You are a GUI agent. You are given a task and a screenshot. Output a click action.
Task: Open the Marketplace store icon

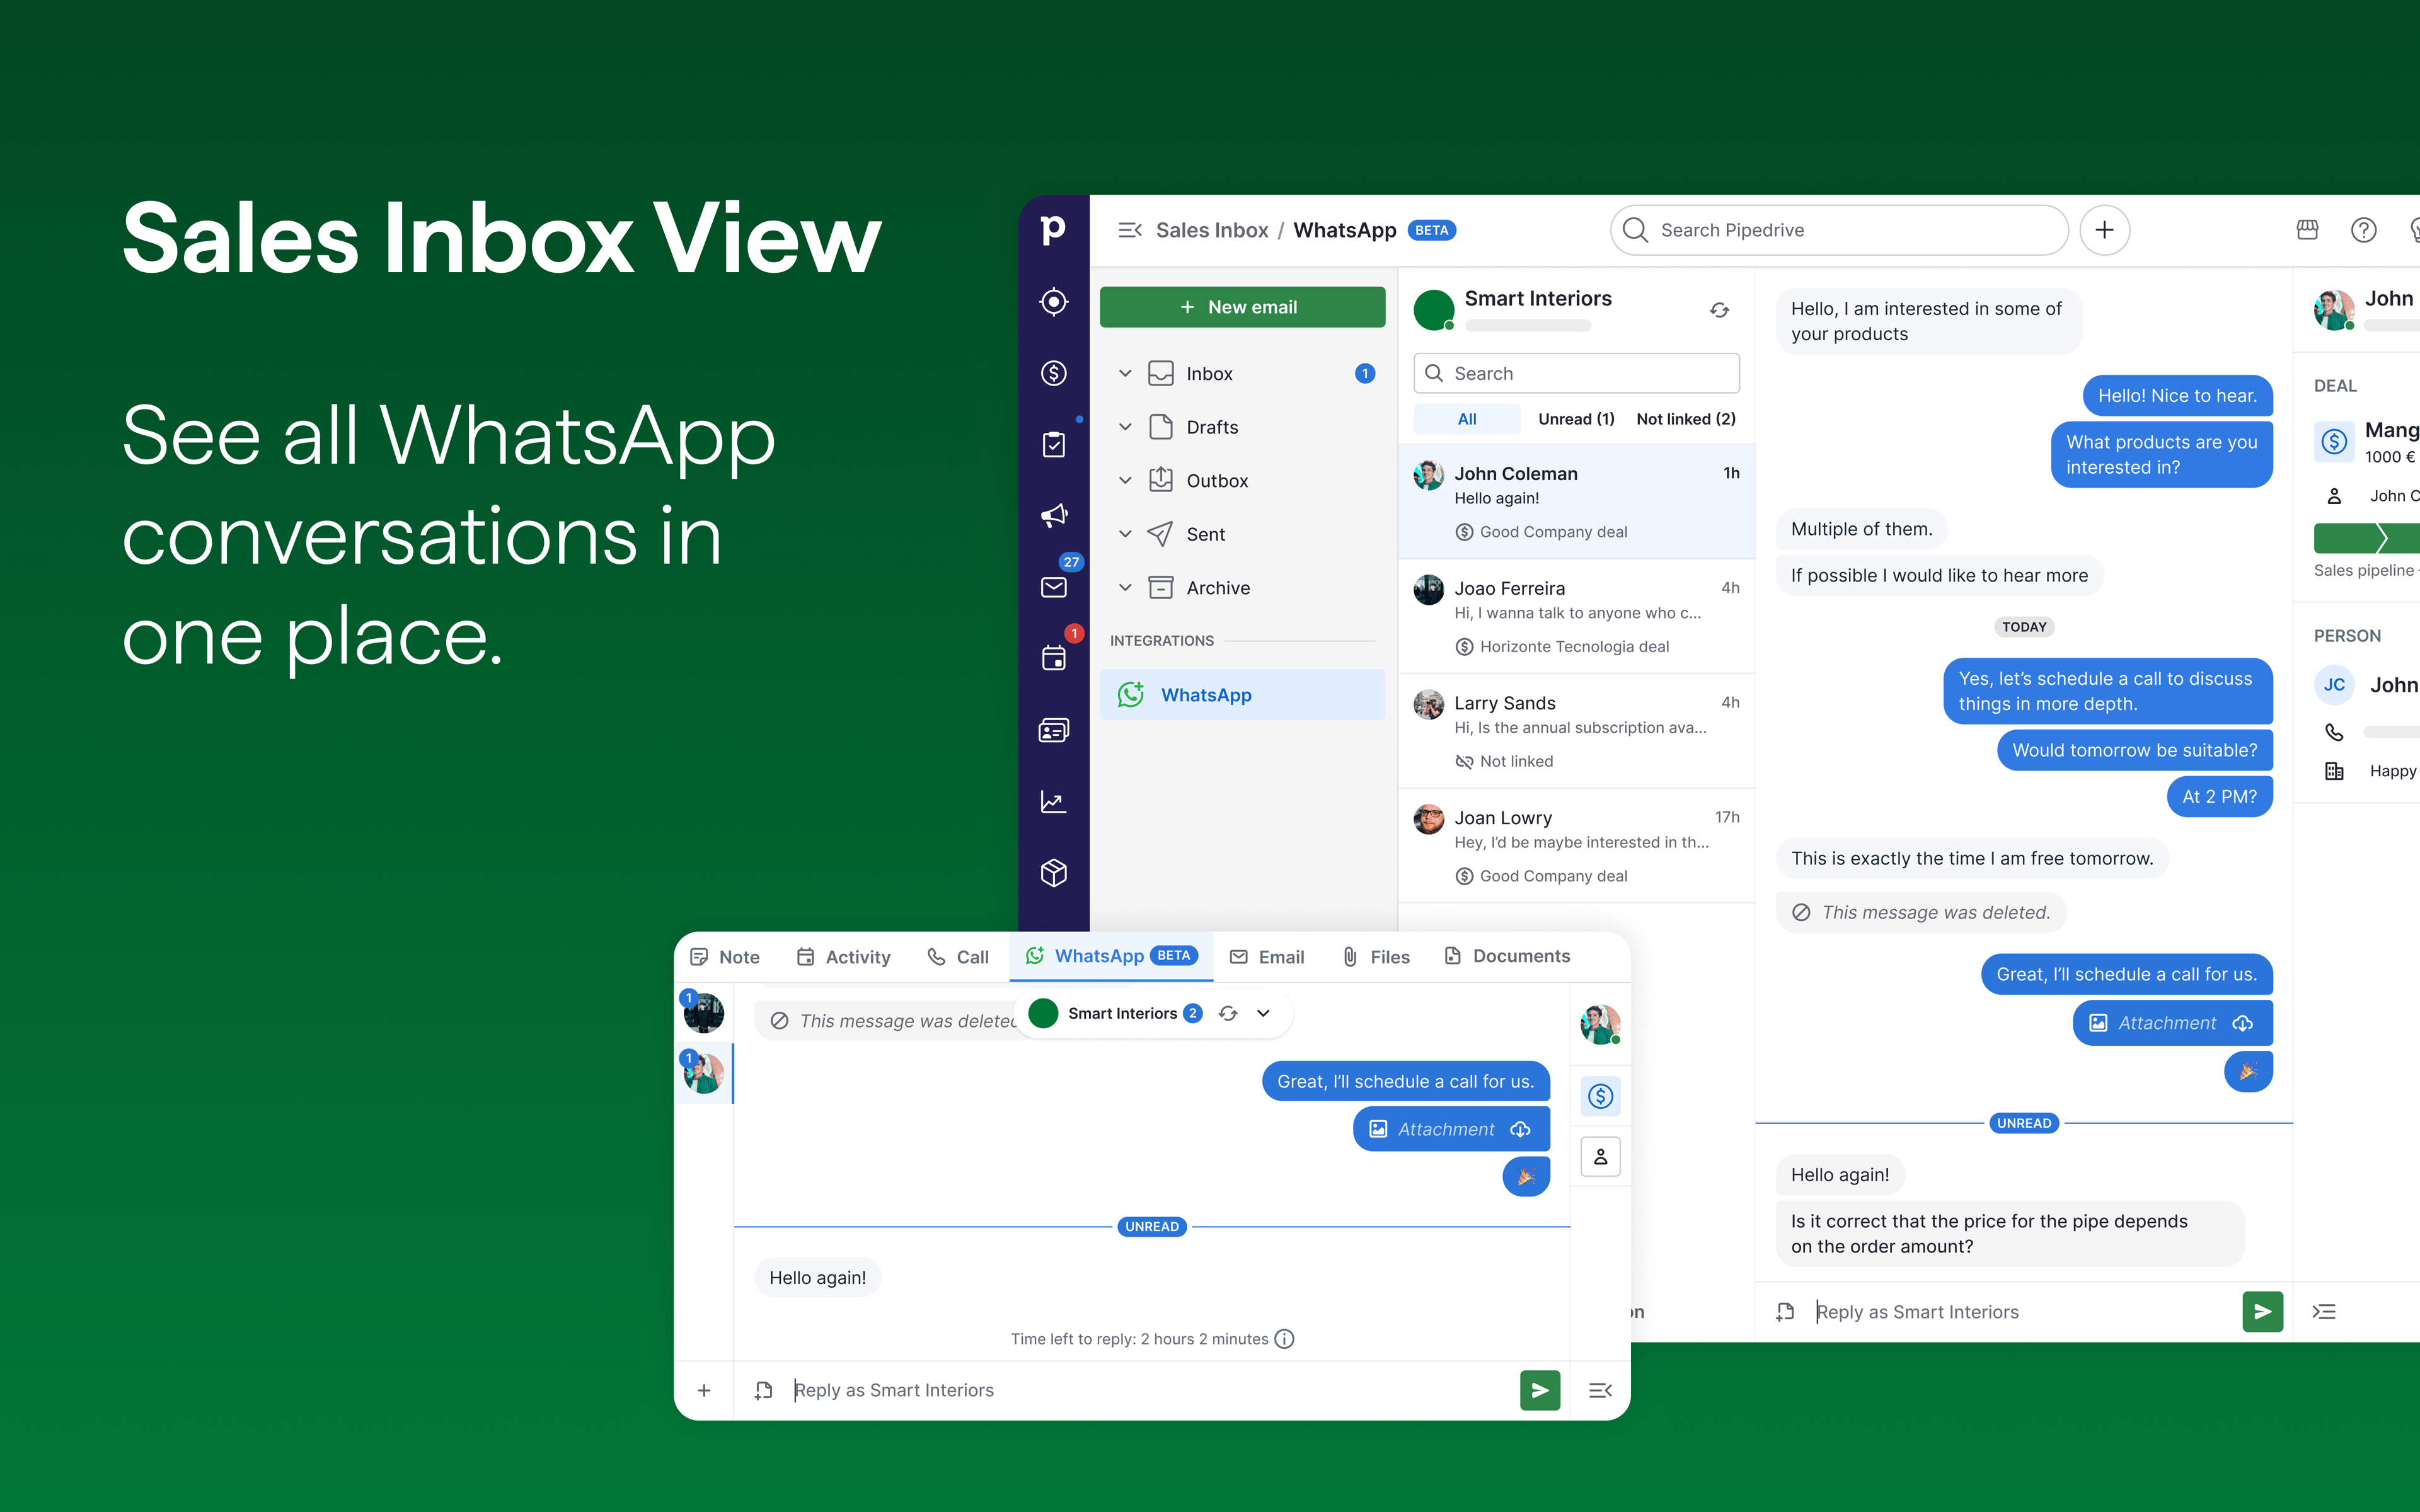[2307, 230]
